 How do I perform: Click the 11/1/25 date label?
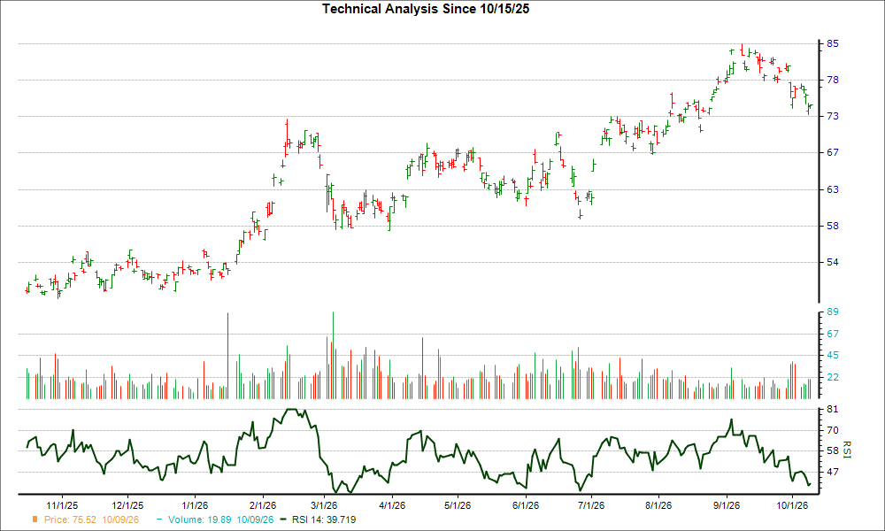[62, 505]
